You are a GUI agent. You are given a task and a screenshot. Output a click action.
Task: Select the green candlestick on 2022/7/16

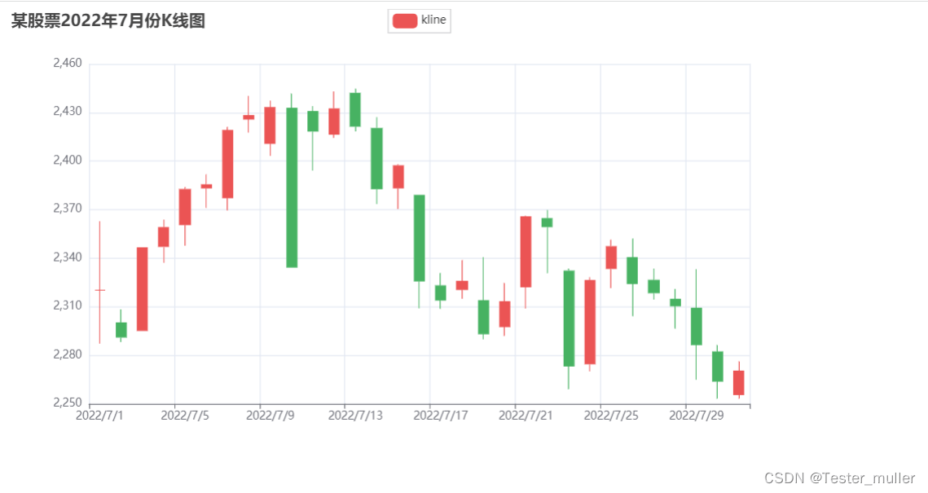coord(419,238)
